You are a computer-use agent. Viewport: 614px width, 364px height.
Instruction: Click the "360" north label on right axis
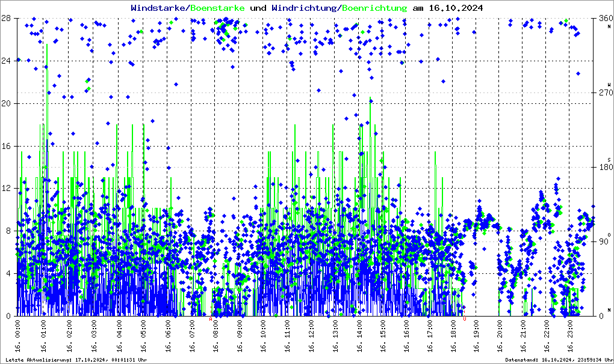tap(604, 19)
